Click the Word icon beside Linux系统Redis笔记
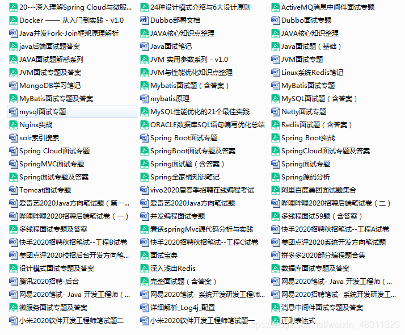 [275, 73]
